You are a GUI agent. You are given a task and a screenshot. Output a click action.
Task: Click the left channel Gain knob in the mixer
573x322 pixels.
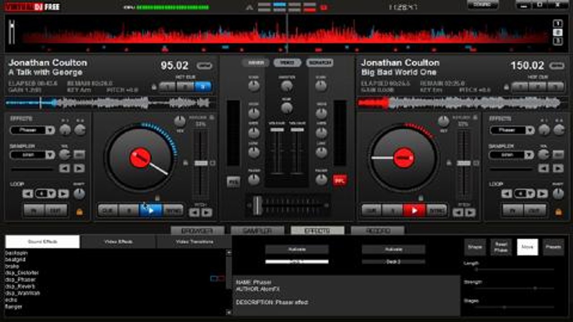254,86
